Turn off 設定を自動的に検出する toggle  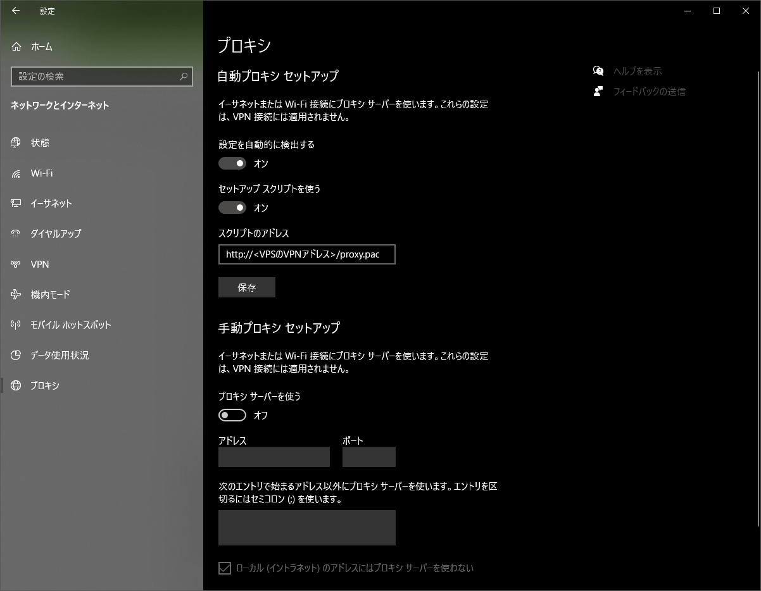(x=232, y=163)
